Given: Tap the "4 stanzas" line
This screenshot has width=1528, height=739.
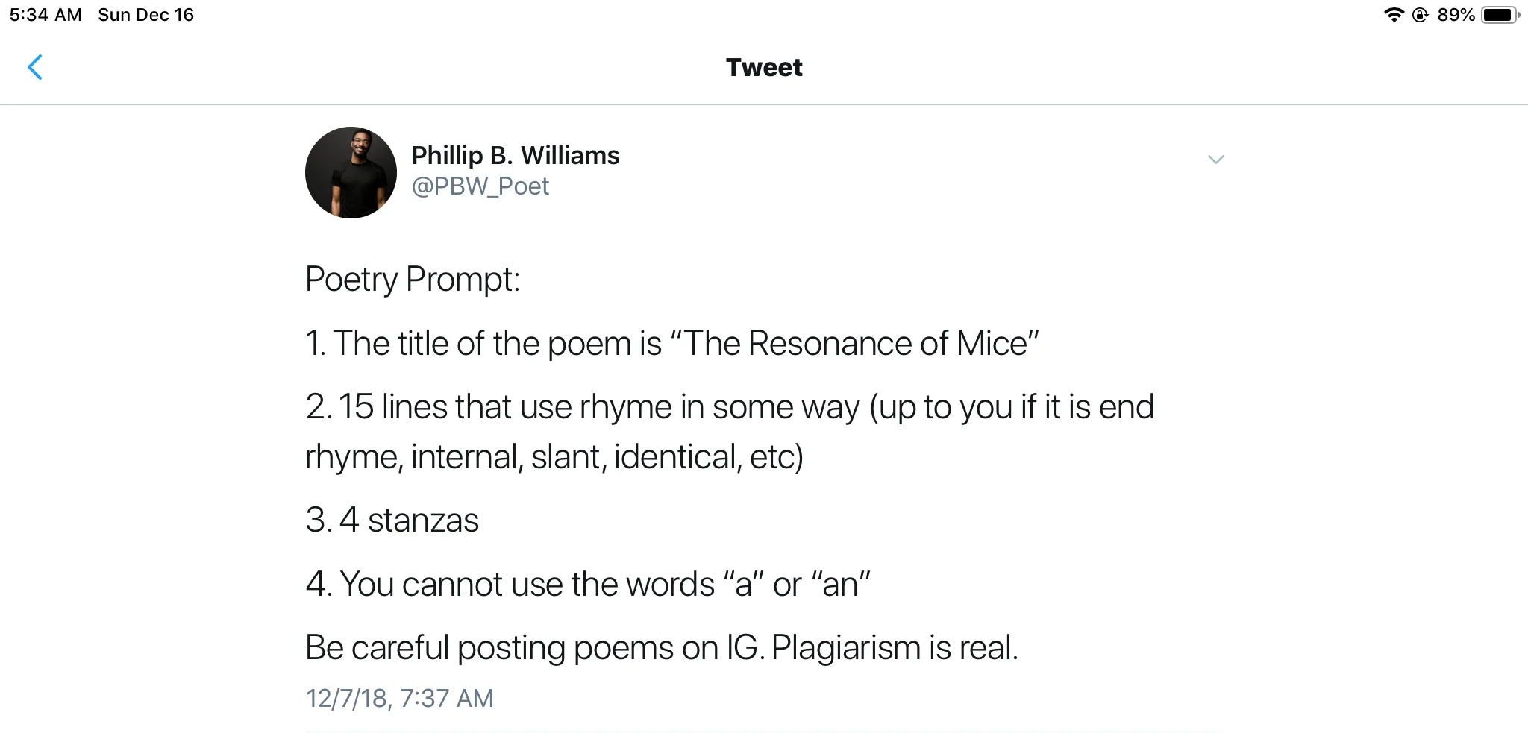Looking at the screenshot, I should [x=392, y=520].
